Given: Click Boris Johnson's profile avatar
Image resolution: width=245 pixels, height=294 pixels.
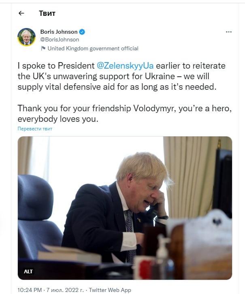Looking at the screenshot, I should pyautogui.click(x=26, y=37).
